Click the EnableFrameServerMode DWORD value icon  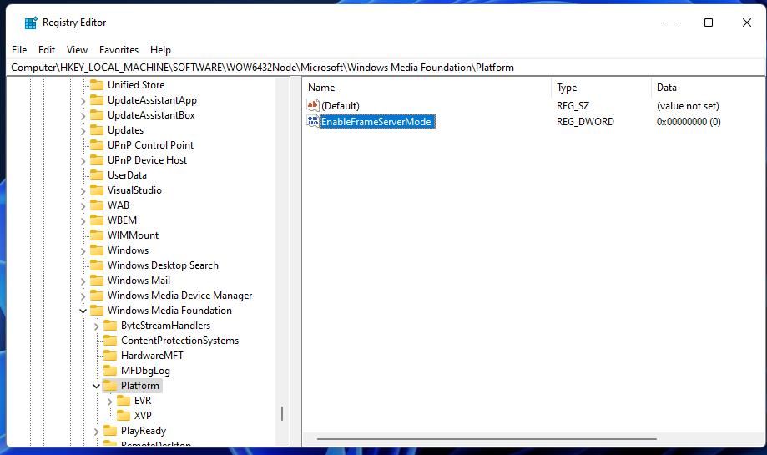pyautogui.click(x=313, y=121)
